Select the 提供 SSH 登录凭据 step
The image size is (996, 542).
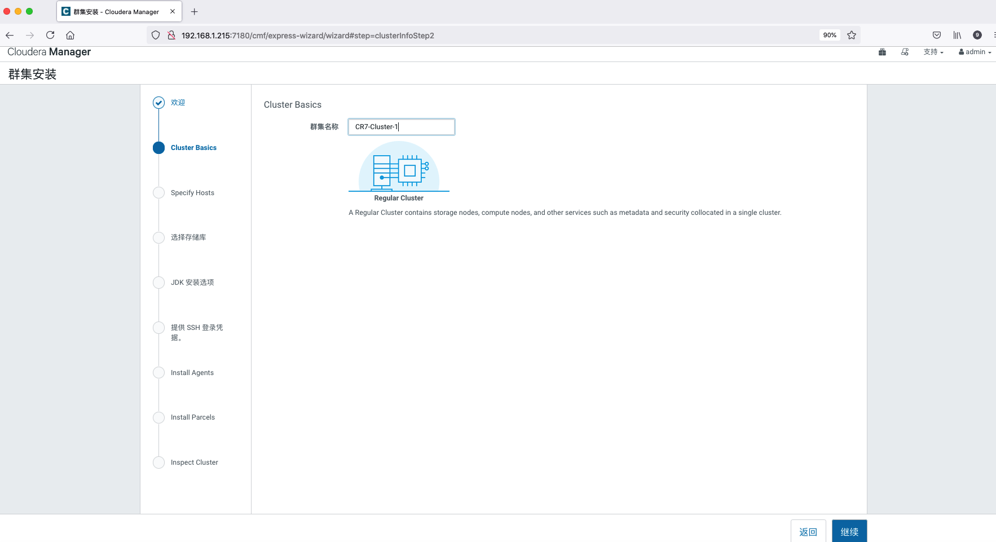197,333
